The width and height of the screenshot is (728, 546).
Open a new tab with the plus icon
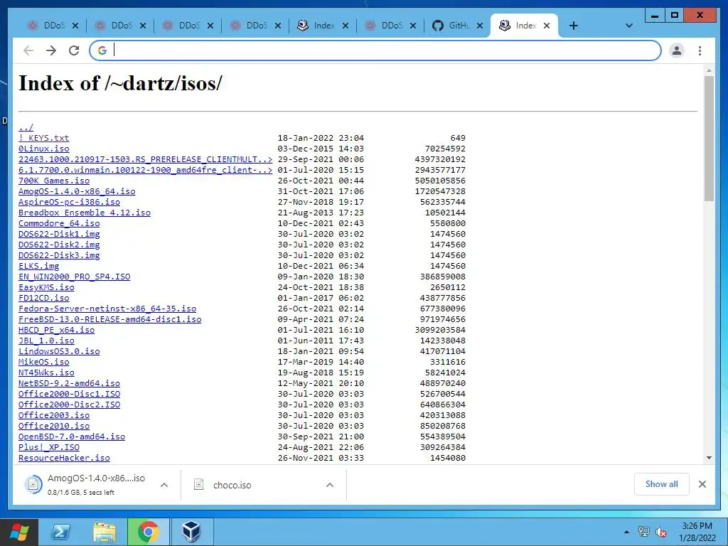click(574, 26)
